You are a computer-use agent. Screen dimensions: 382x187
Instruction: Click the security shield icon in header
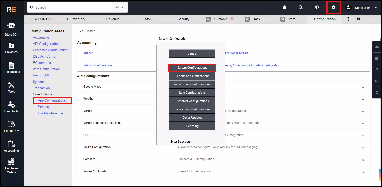click(317, 8)
